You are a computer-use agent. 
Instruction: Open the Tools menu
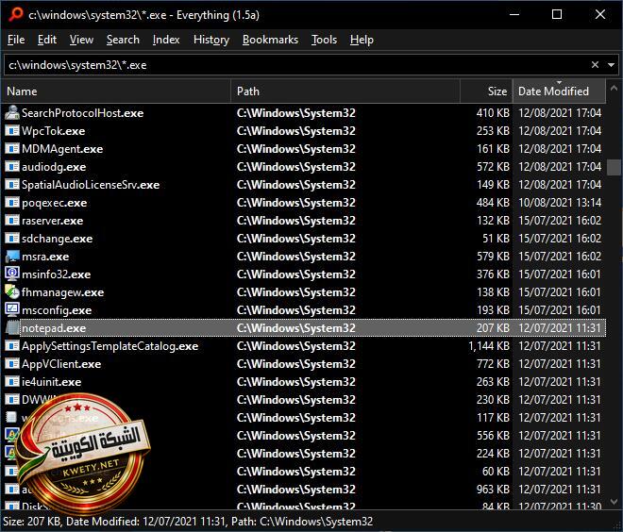324,40
